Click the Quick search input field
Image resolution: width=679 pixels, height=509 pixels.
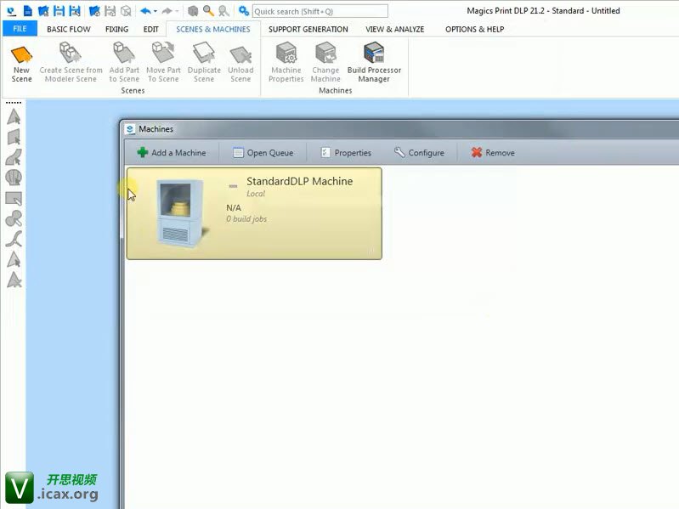click(320, 11)
